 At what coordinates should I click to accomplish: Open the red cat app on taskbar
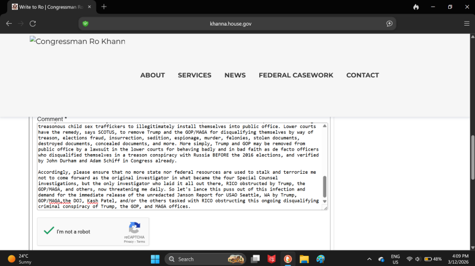click(272, 259)
